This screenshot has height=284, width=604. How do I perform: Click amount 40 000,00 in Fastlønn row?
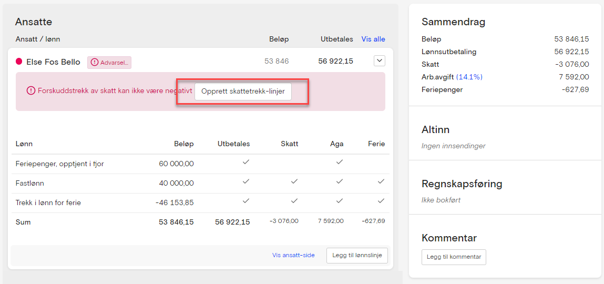tap(176, 184)
